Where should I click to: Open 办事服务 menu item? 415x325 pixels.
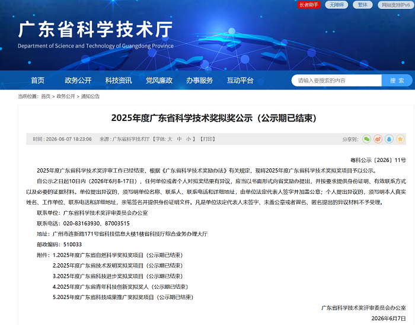pyautogui.click(x=199, y=81)
